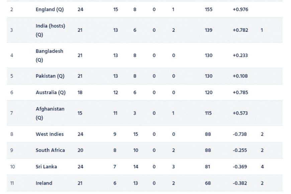Select Australia's matches played value 18

(80, 92)
